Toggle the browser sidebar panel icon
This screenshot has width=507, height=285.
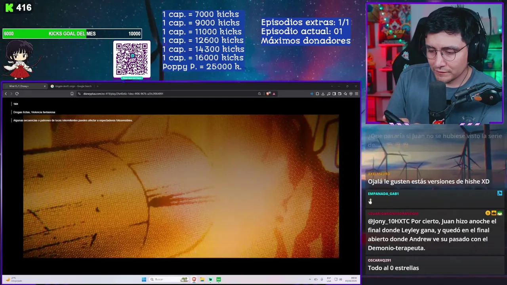click(334, 94)
